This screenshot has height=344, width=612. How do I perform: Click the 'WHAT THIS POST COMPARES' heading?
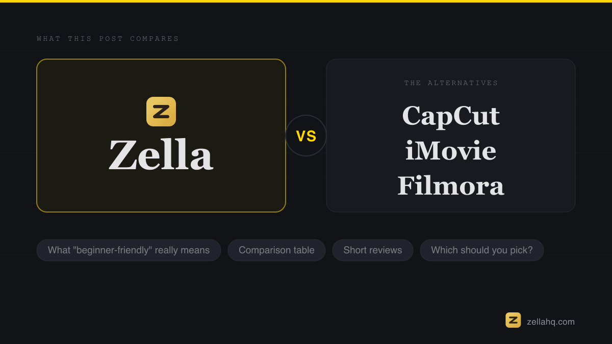coord(108,39)
